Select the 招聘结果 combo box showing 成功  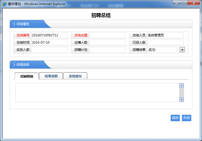163,49
